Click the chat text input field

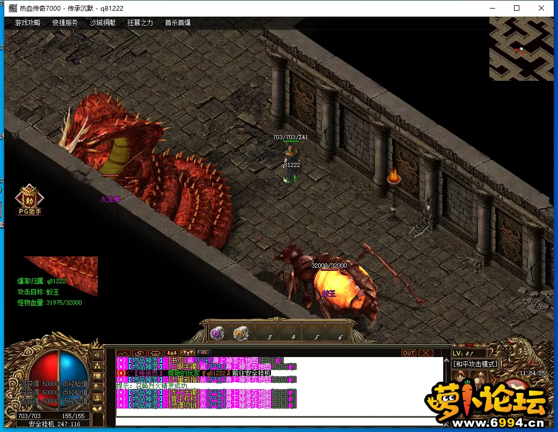tap(280, 421)
